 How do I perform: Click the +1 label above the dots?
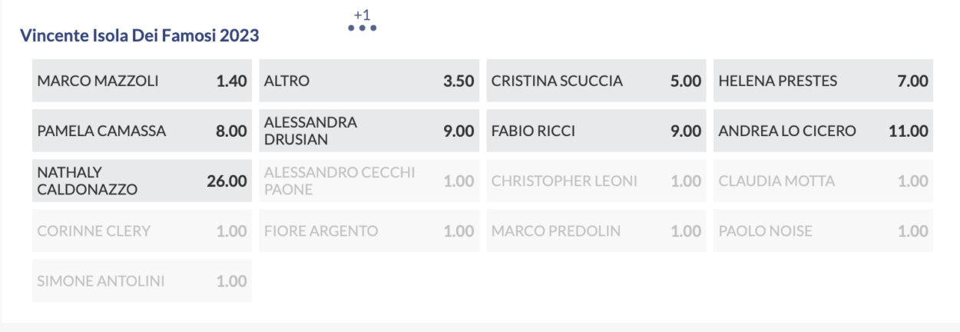(x=362, y=15)
